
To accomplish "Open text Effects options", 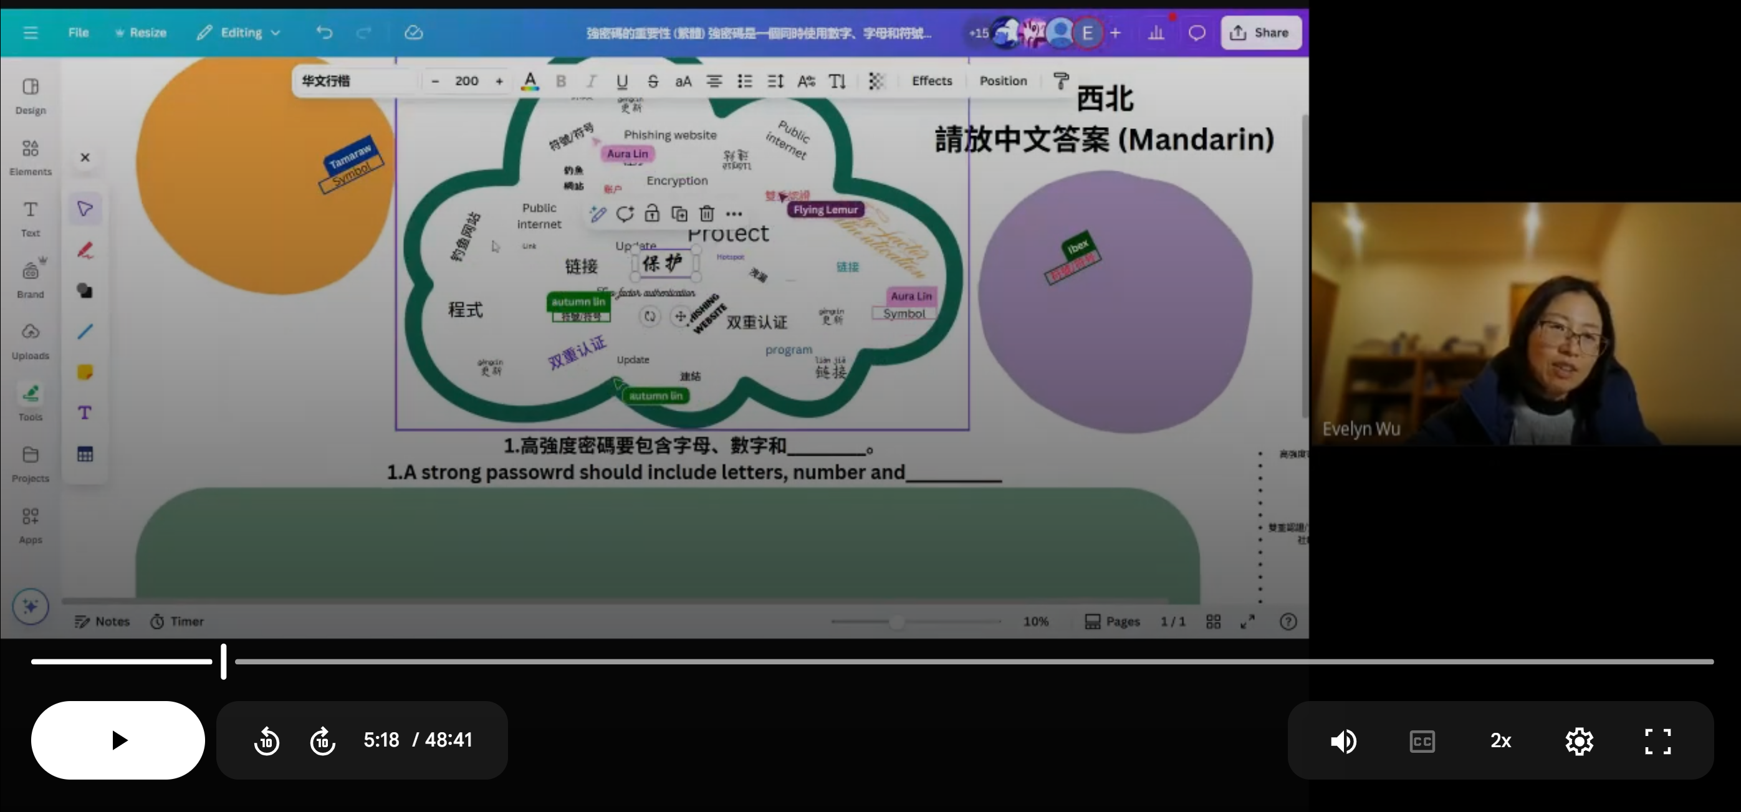I will pyautogui.click(x=932, y=80).
